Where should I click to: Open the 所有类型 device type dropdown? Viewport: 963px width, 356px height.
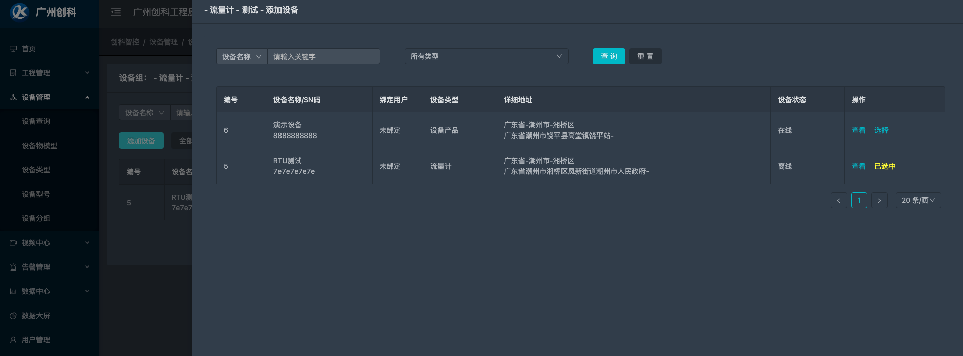(486, 56)
